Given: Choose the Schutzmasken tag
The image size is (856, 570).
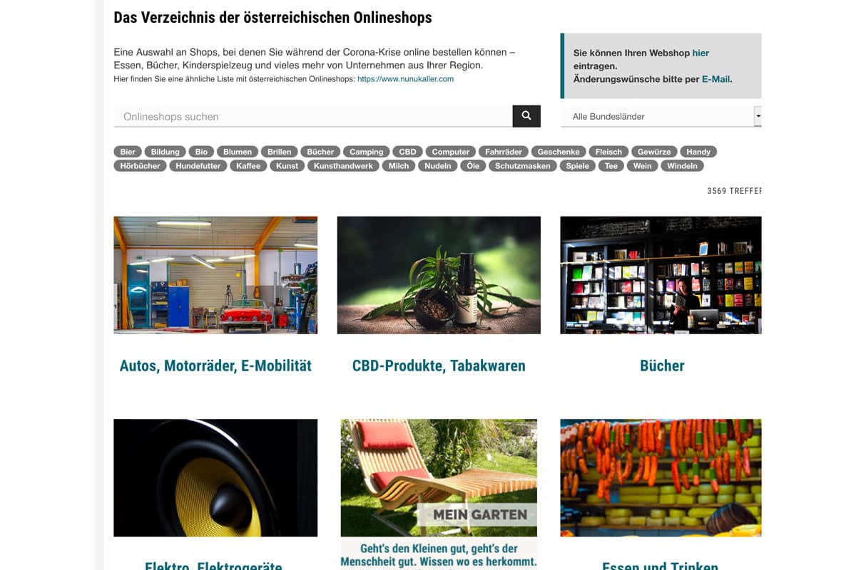Looking at the screenshot, I should [x=523, y=166].
